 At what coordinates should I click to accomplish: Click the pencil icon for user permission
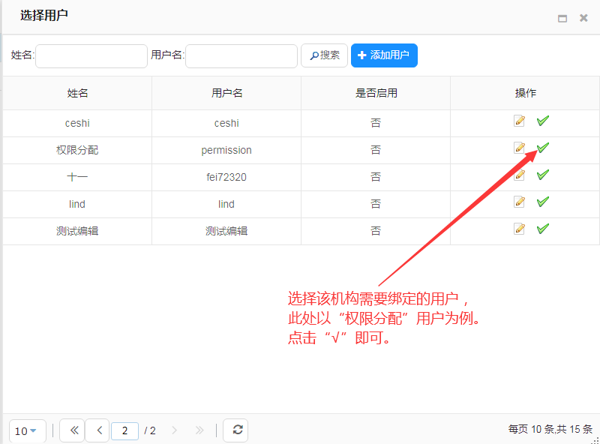(520, 148)
